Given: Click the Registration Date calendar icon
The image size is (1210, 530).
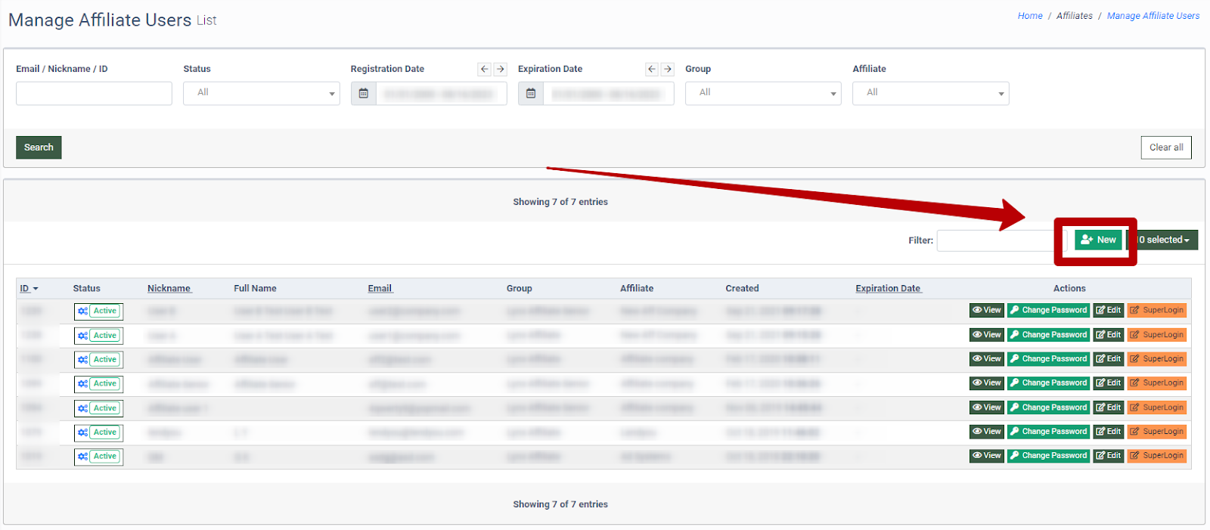Looking at the screenshot, I should click(364, 94).
